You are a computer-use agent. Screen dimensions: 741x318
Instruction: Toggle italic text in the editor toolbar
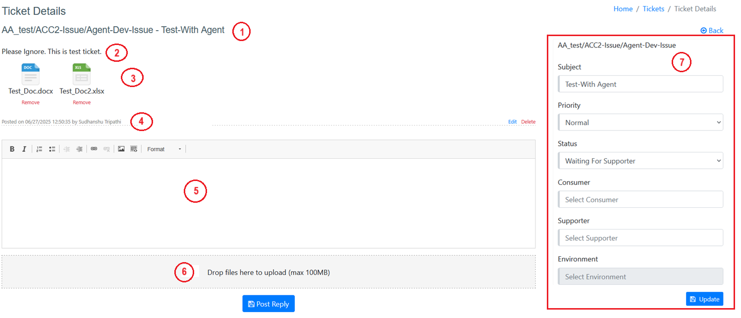(x=24, y=149)
